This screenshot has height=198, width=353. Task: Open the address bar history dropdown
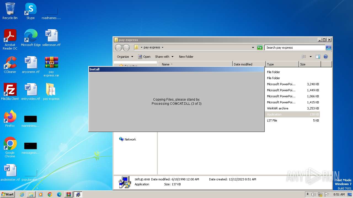click(x=253, y=48)
